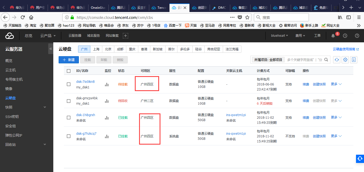Viewport: 364px width, 172px height.
Task: Open monitoring chart for disk-7io0ikn8
Action: point(107,84)
